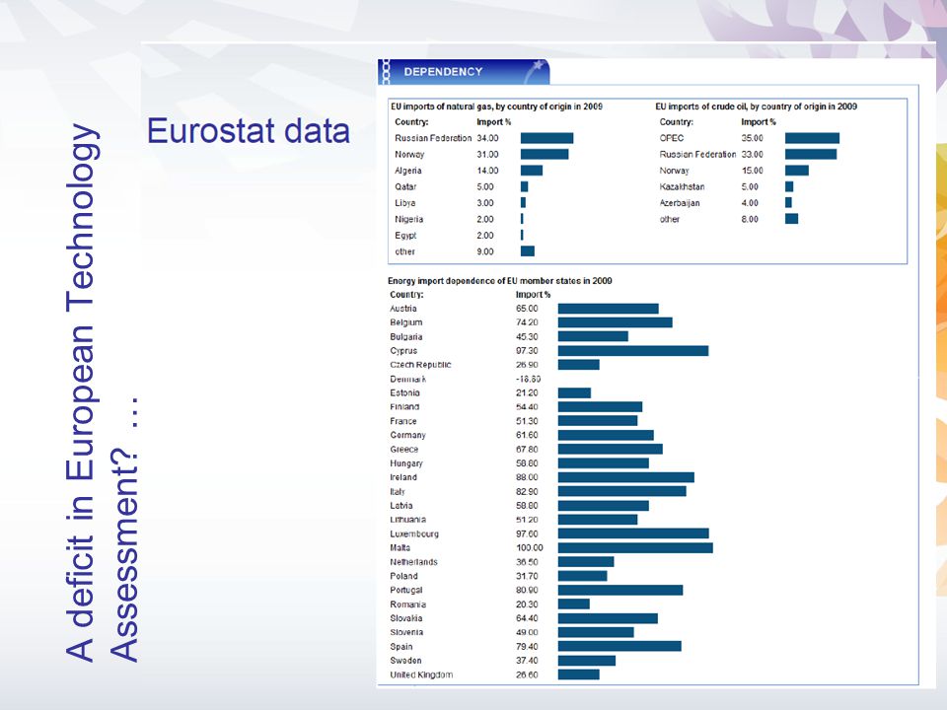Click the chain icon beside DEPENDENCY

(x=387, y=72)
